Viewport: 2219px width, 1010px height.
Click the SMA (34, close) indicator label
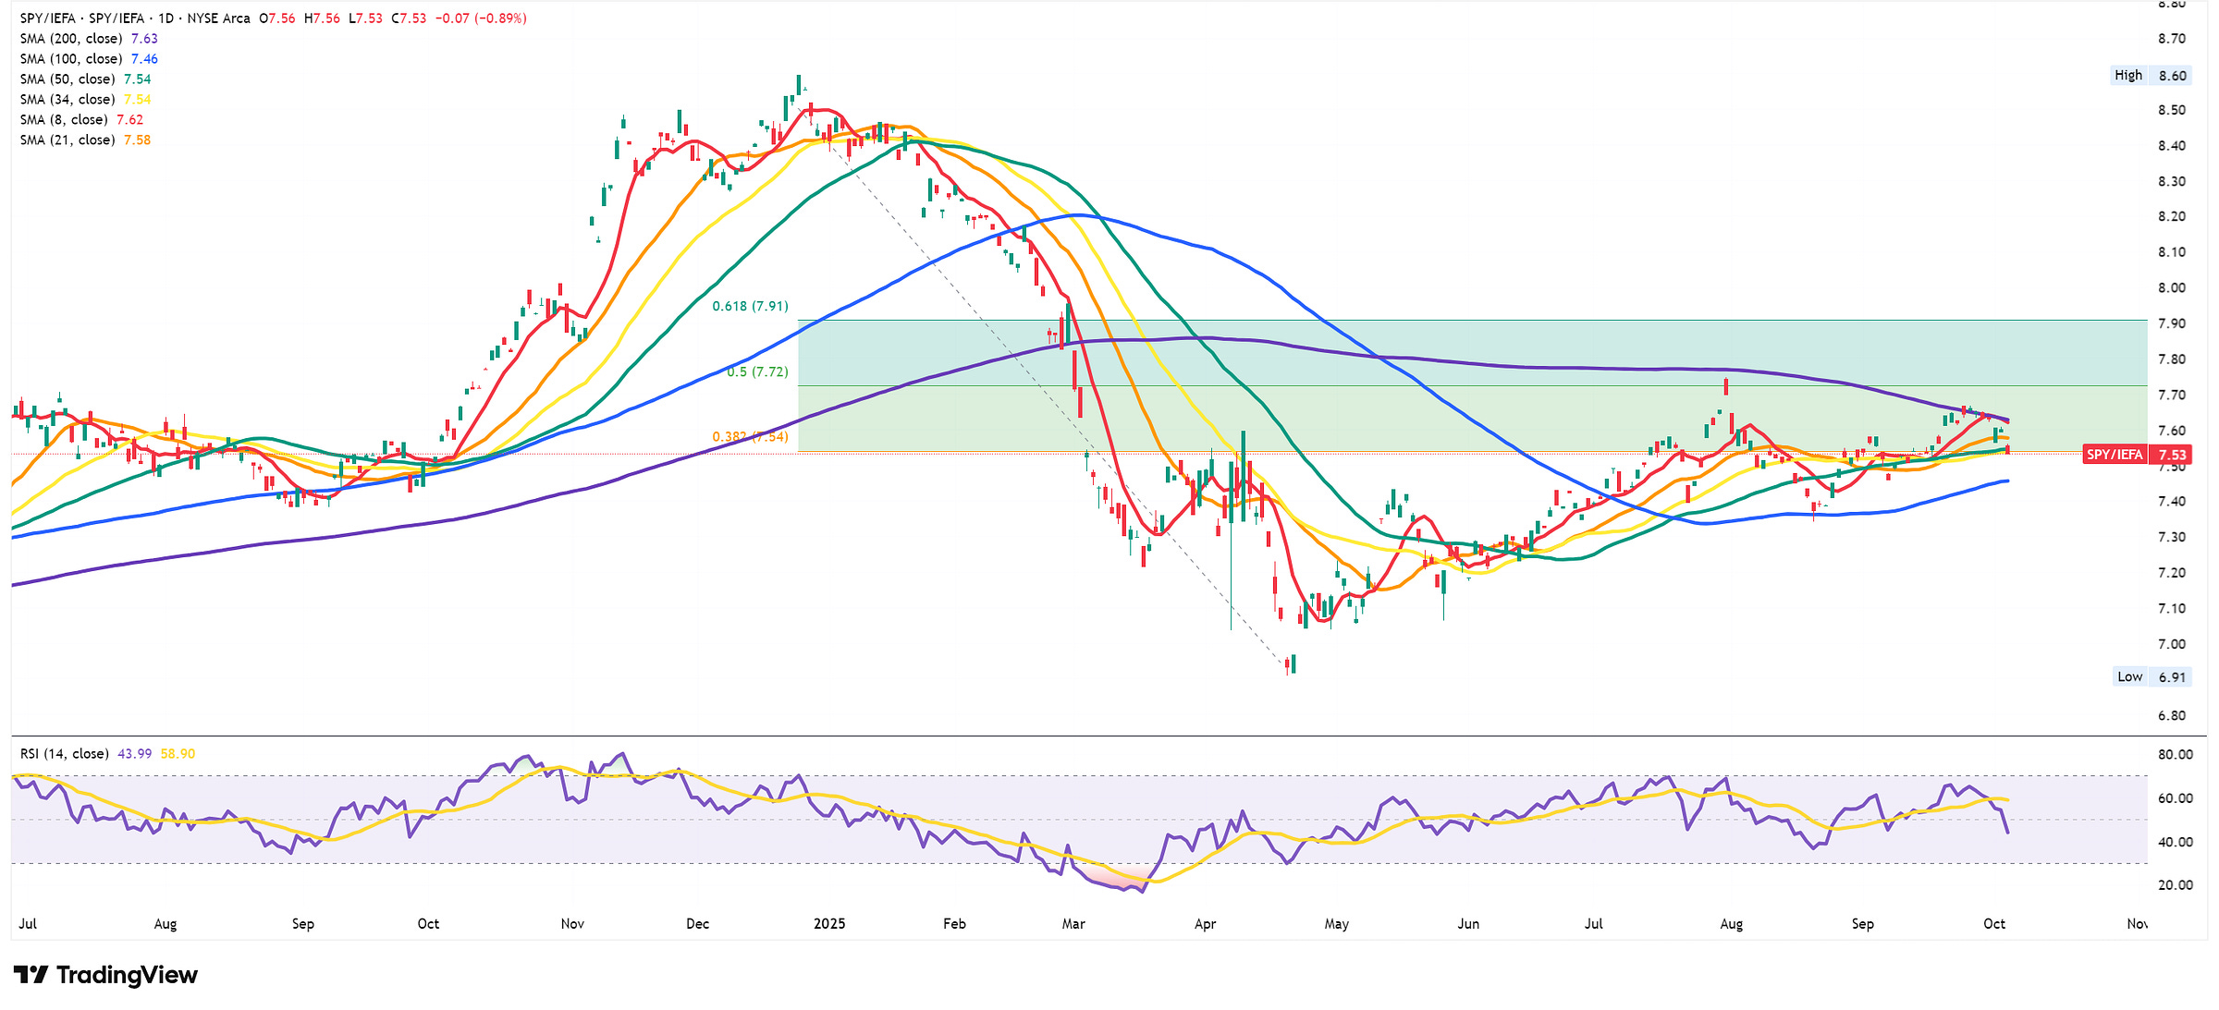coord(67,100)
